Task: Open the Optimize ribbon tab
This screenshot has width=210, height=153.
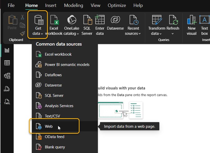Action: click(x=117, y=5)
